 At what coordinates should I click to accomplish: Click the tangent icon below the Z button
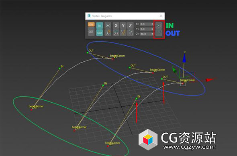coord(130,33)
